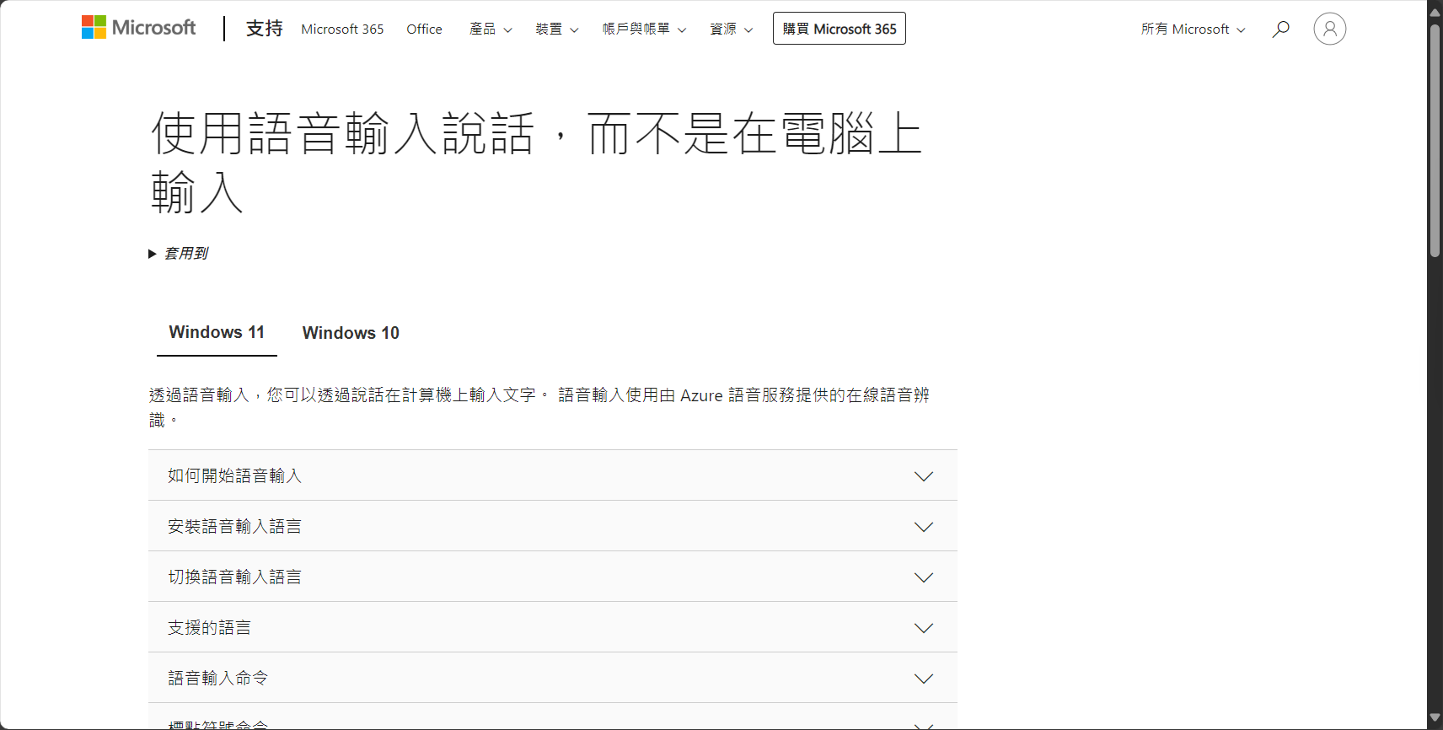Expand the 裝置 dropdown menu
1443x730 pixels.
(557, 29)
